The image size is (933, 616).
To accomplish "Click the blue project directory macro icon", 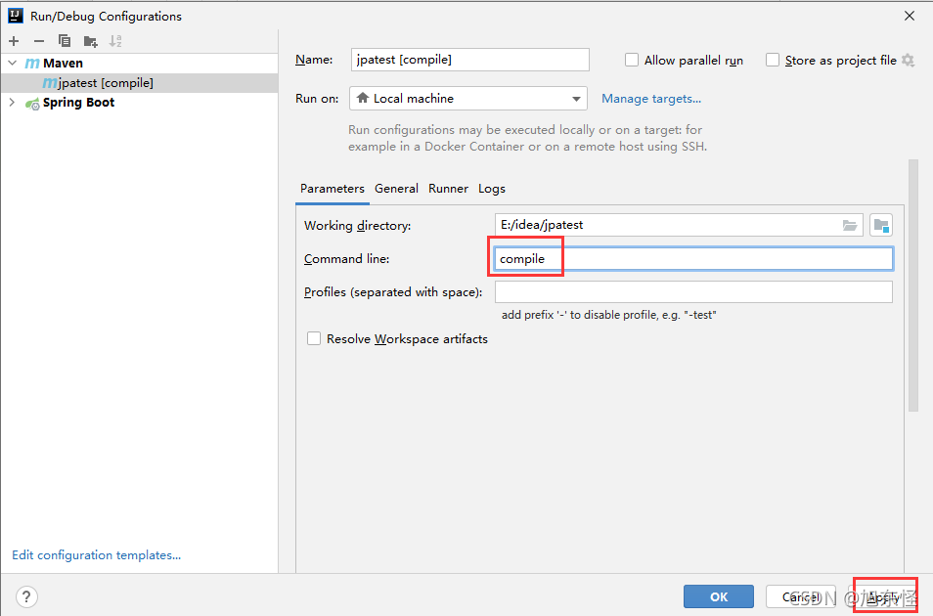I will coord(881,224).
